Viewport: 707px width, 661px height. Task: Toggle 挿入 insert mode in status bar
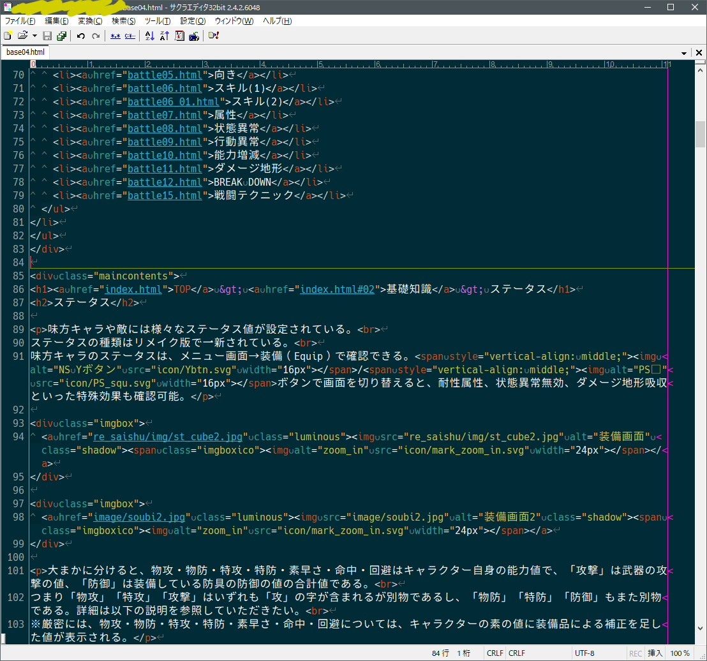(655, 653)
